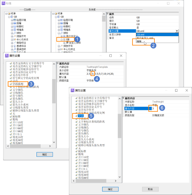Open the 属性设置 GB.xml dropdown arrow
Viewport: 192px width, 195px height.
[x=177, y=31]
